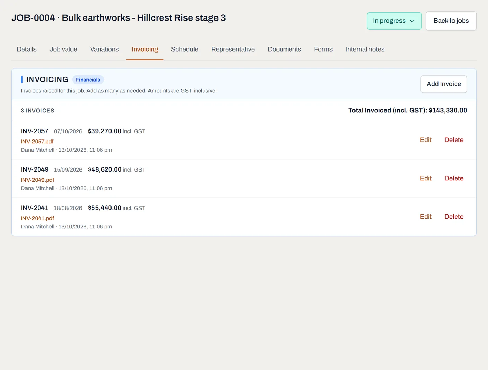Click the 15/09/2026 invoice date
This screenshot has height=370, width=488.
pyautogui.click(x=68, y=170)
